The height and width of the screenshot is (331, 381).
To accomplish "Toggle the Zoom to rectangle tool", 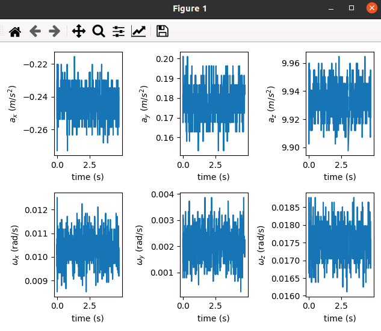I will (x=99, y=31).
